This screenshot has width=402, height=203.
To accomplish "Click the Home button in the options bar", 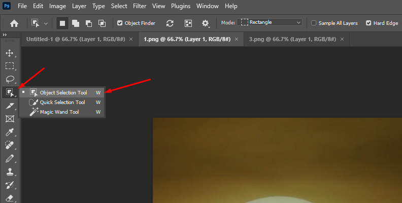I will point(14,23).
